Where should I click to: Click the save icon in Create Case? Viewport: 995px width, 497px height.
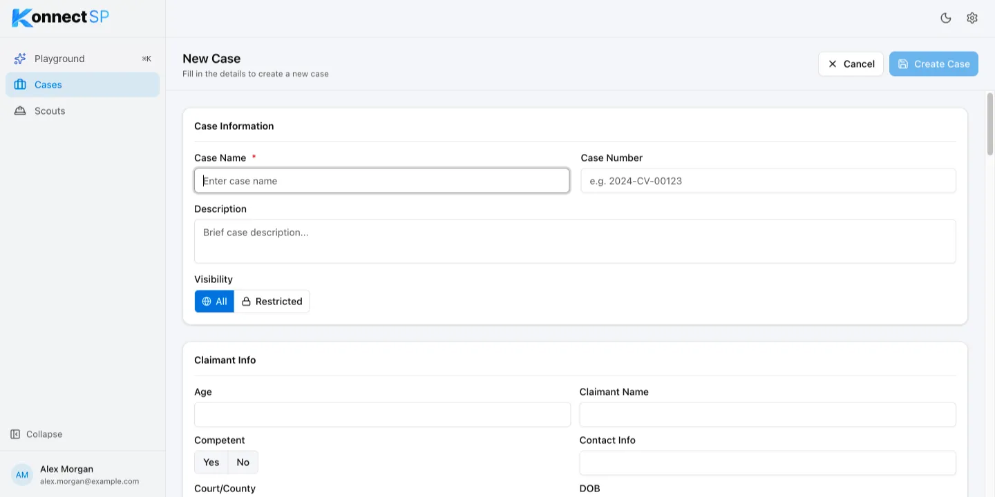click(903, 64)
